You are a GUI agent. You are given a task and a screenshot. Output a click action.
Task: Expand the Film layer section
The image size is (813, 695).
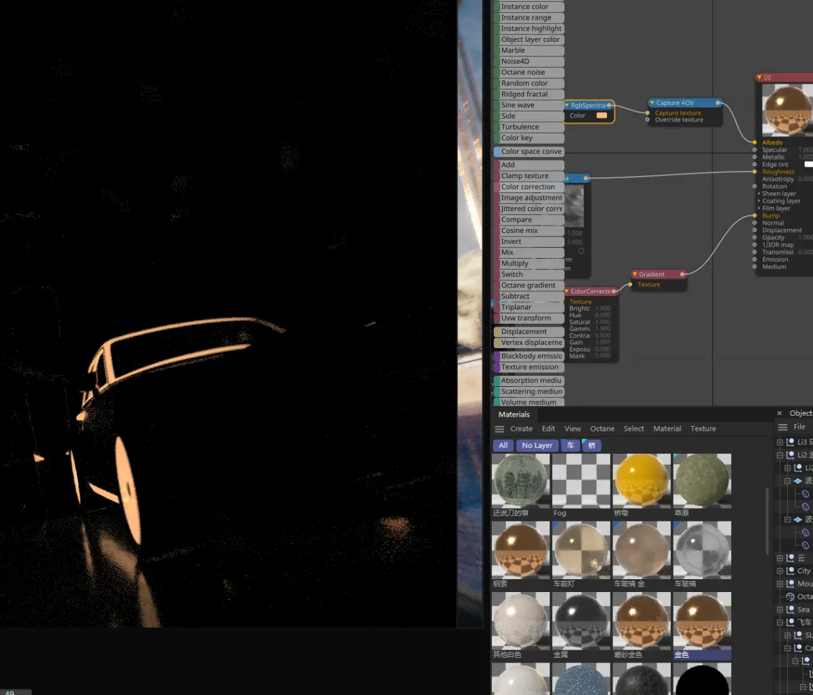(x=759, y=208)
